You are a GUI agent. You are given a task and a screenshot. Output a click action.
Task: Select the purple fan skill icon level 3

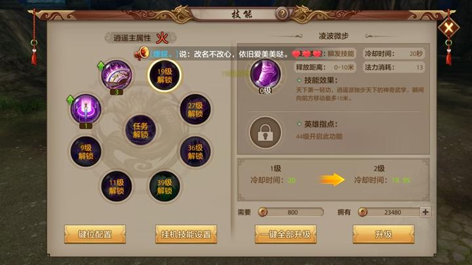click(117, 75)
